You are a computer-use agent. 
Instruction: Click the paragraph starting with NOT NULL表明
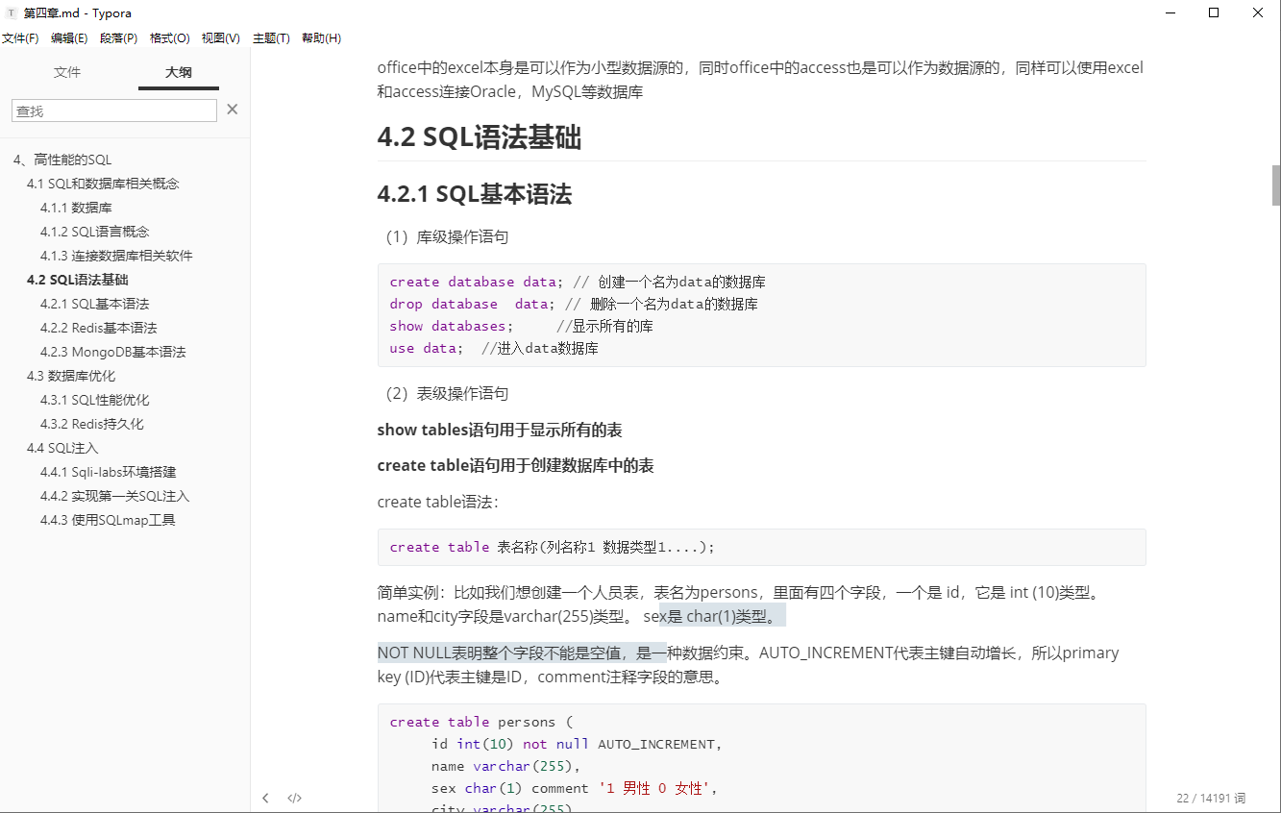749,664
